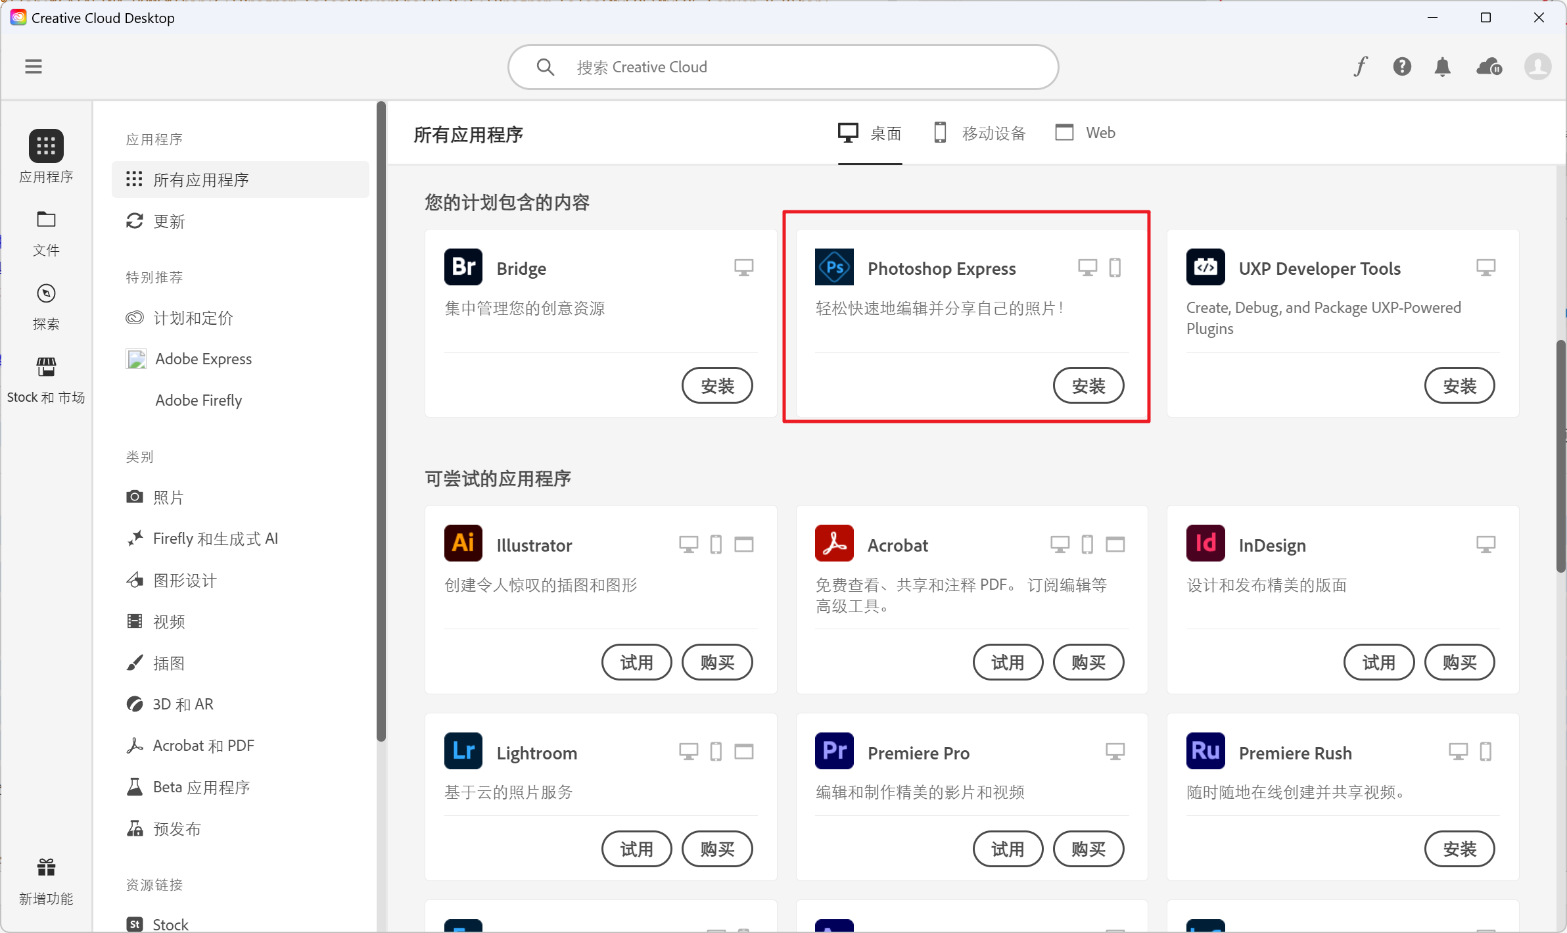The height and width of the screenshot is (933, 1567).
Task: Switch to the 移动设备 tab
Action: (979, 133)
